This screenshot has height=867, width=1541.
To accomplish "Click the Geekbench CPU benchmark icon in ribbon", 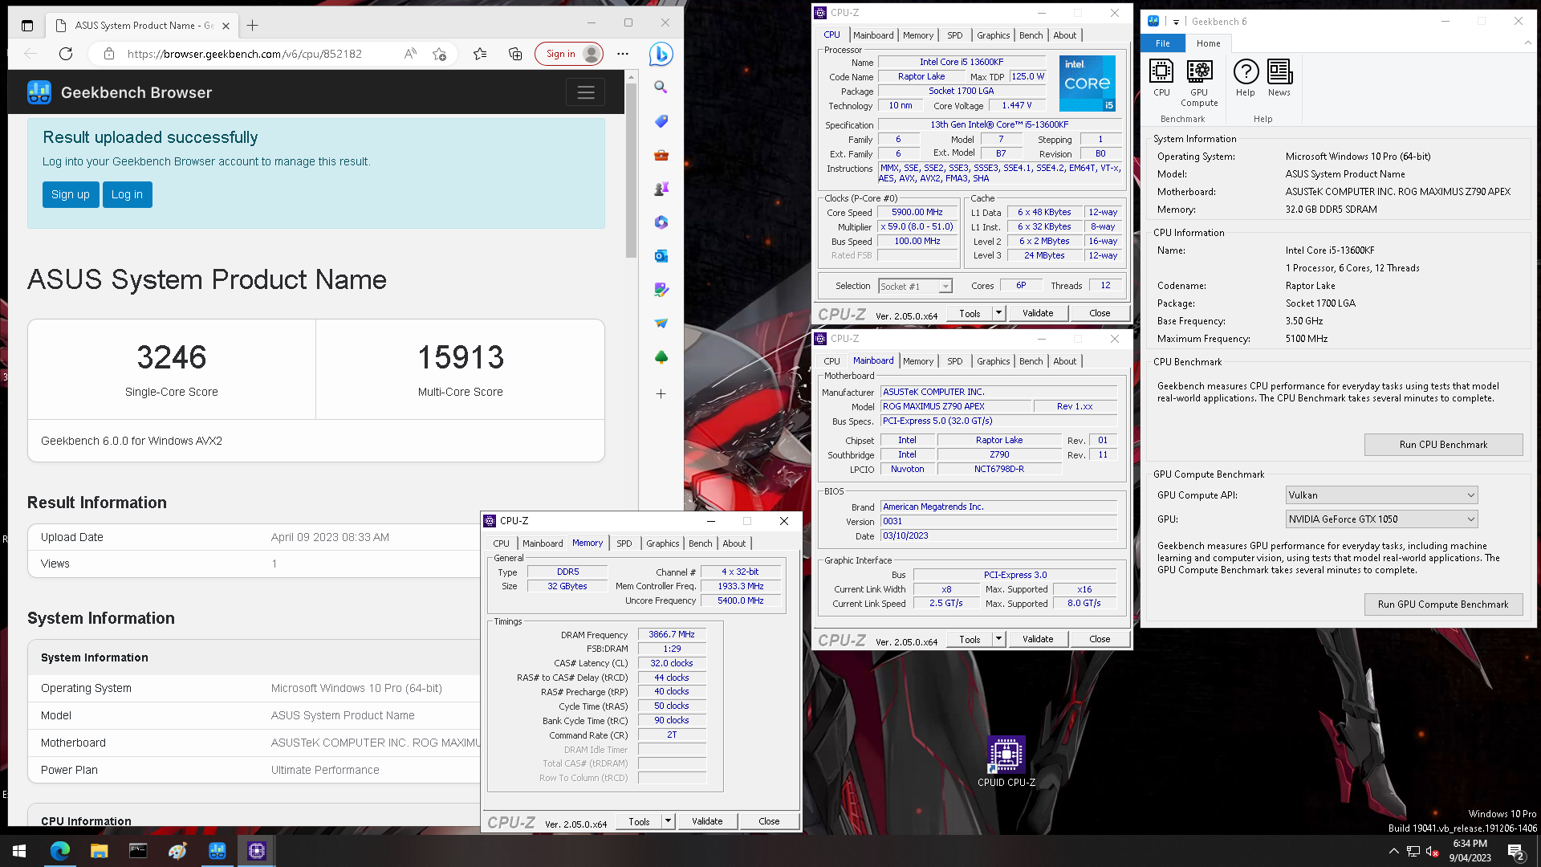I will click(1161, 78).
